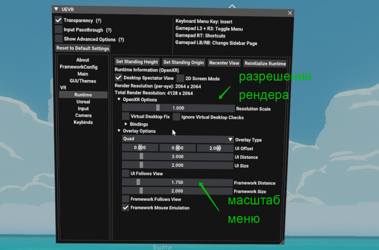
Task: Collapse the Overlay Options section
Action: click(x=119, y=131)
